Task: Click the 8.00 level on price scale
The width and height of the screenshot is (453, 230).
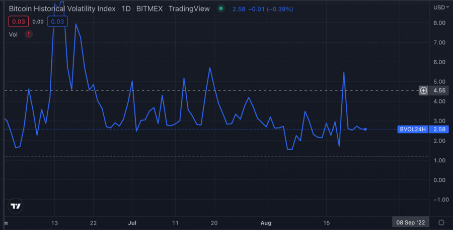Action: (440, 23)
